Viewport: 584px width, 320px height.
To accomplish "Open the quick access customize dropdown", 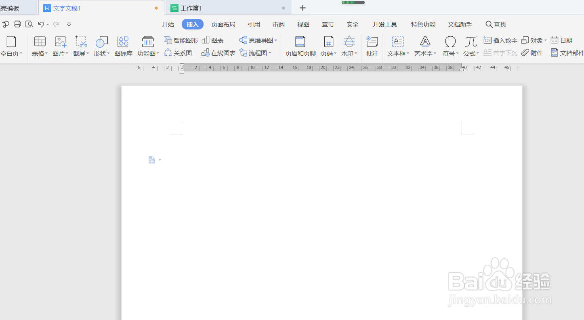I will pos(69,25).
